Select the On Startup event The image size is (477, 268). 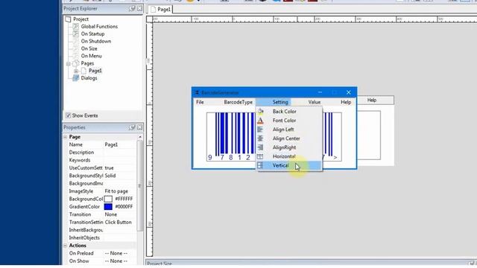92,33
